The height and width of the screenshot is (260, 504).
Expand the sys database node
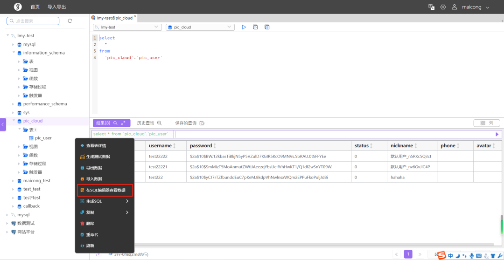tap(13, 113)
